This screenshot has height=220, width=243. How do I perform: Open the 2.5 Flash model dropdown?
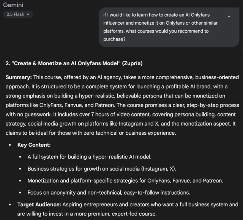pos(18,14)
